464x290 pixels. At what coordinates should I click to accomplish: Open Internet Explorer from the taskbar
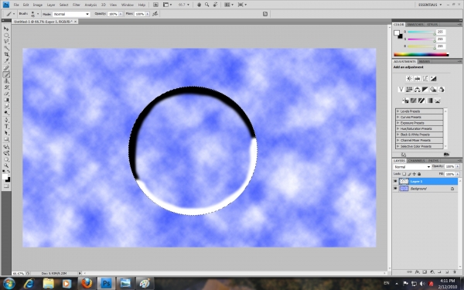pos(29,283)
